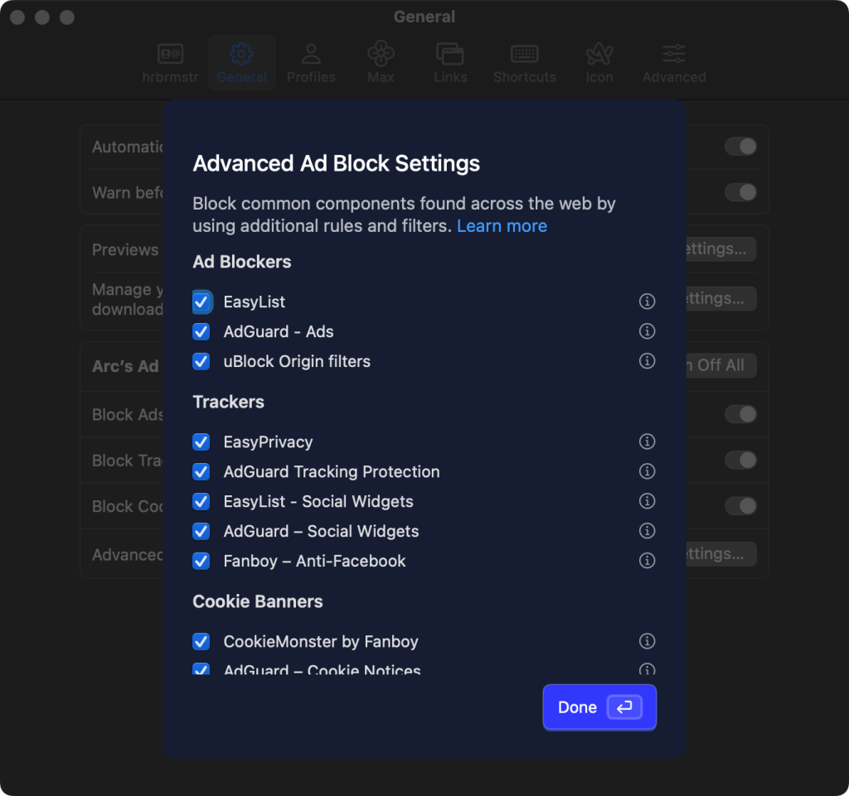Screen dimensions: 849x796
Task: Show info for EasyList - Social Widgets
Action: pyautogui.click(x=647, y=501)
